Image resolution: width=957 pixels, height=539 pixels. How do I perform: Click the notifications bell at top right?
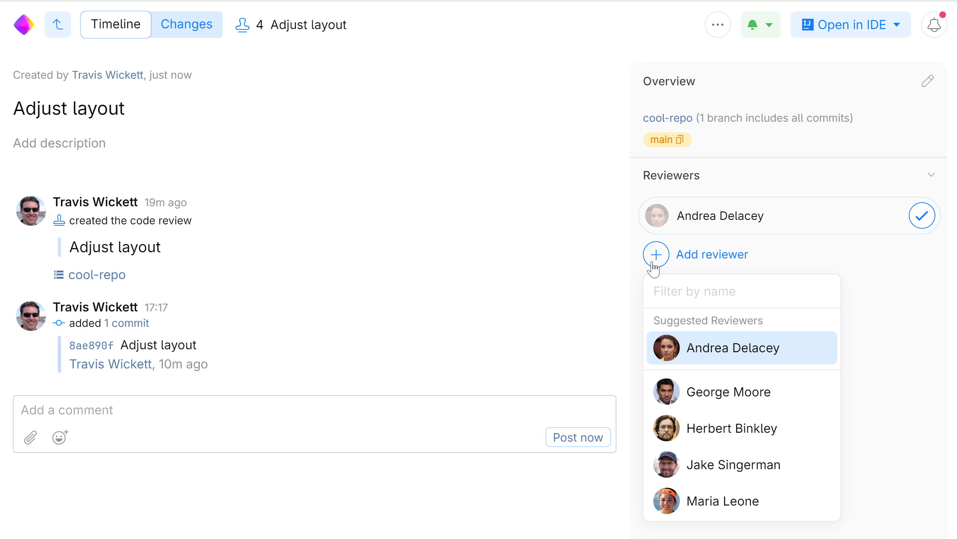click(933, 25)
